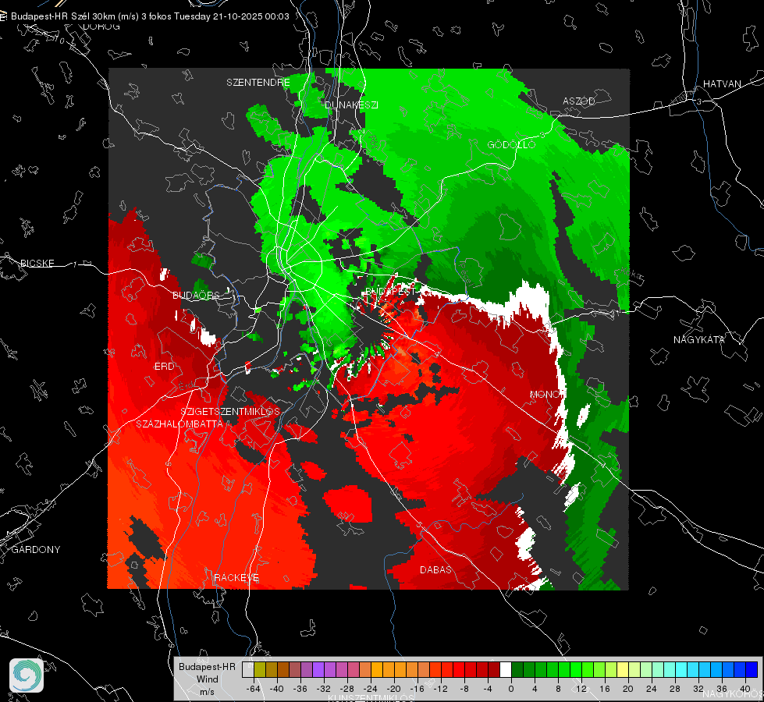Click the m/s unit label in the legend
This screenshot has width=764, height=702.
coord(207,692)
